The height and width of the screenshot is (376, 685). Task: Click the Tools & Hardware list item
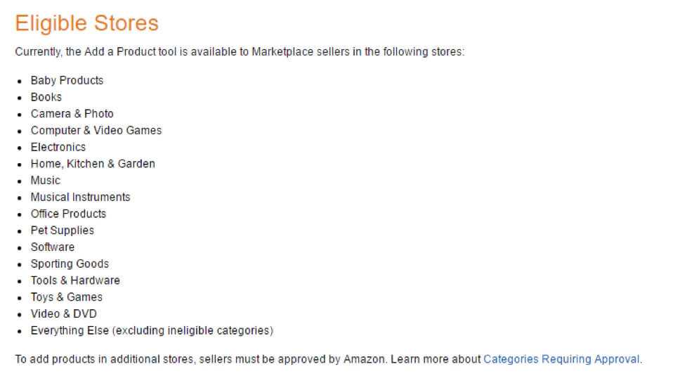tap(75, 280)
